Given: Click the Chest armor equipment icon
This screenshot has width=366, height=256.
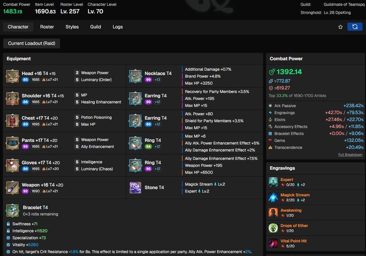Looking at the screenshot, I should coord(12,121).
